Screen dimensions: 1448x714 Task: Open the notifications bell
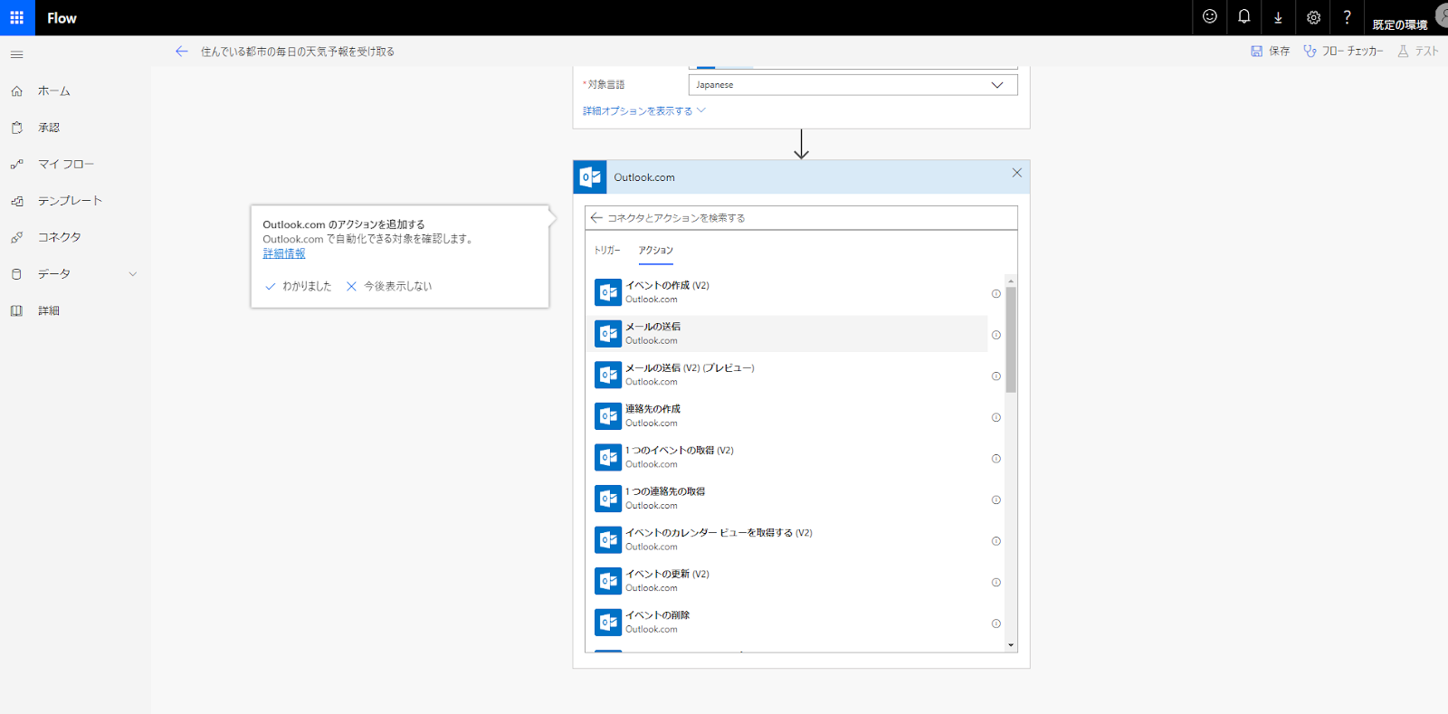[1244, 16]
